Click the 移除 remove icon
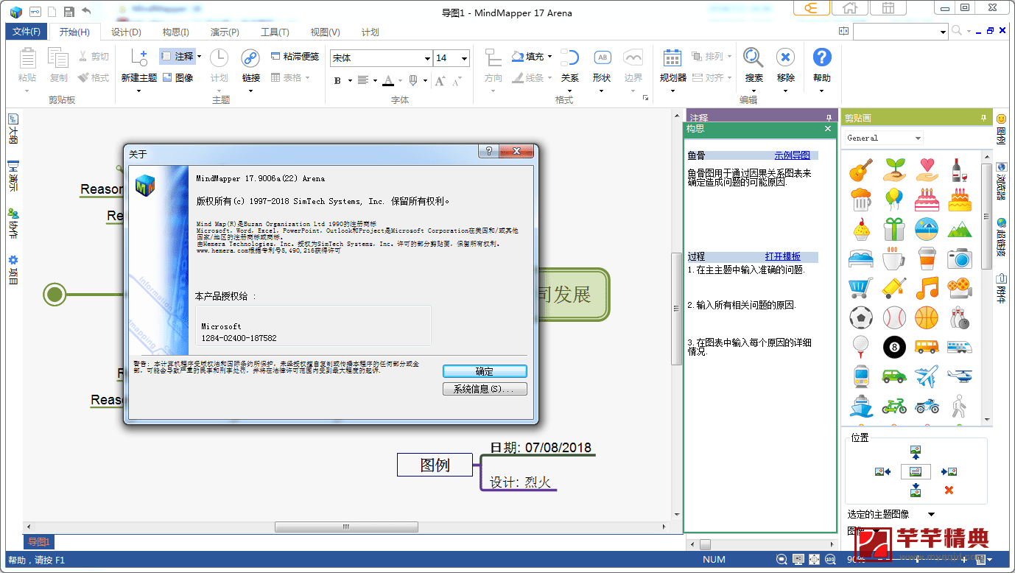This screenshot has height=573, width=1015. (786, 57)
